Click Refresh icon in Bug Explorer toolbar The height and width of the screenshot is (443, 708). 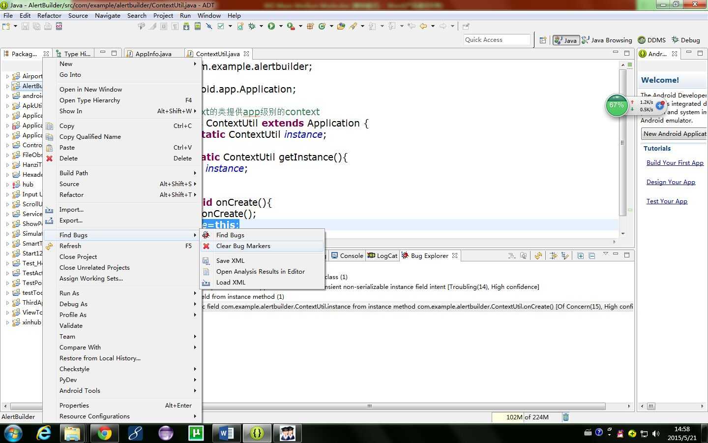(538, 255)
